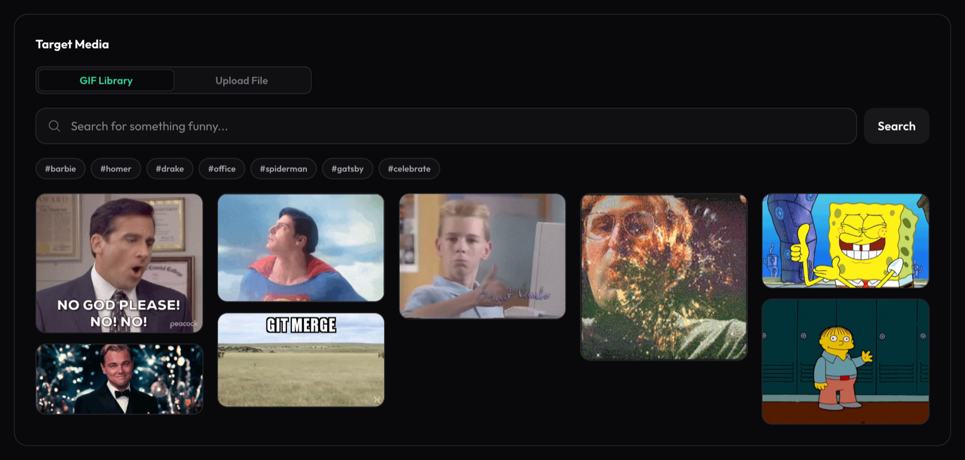Image resolution: width=965 pixels, height=460 pixels.
Task: Pick the GIT MERGE field GIF
Action: [301, 360]
